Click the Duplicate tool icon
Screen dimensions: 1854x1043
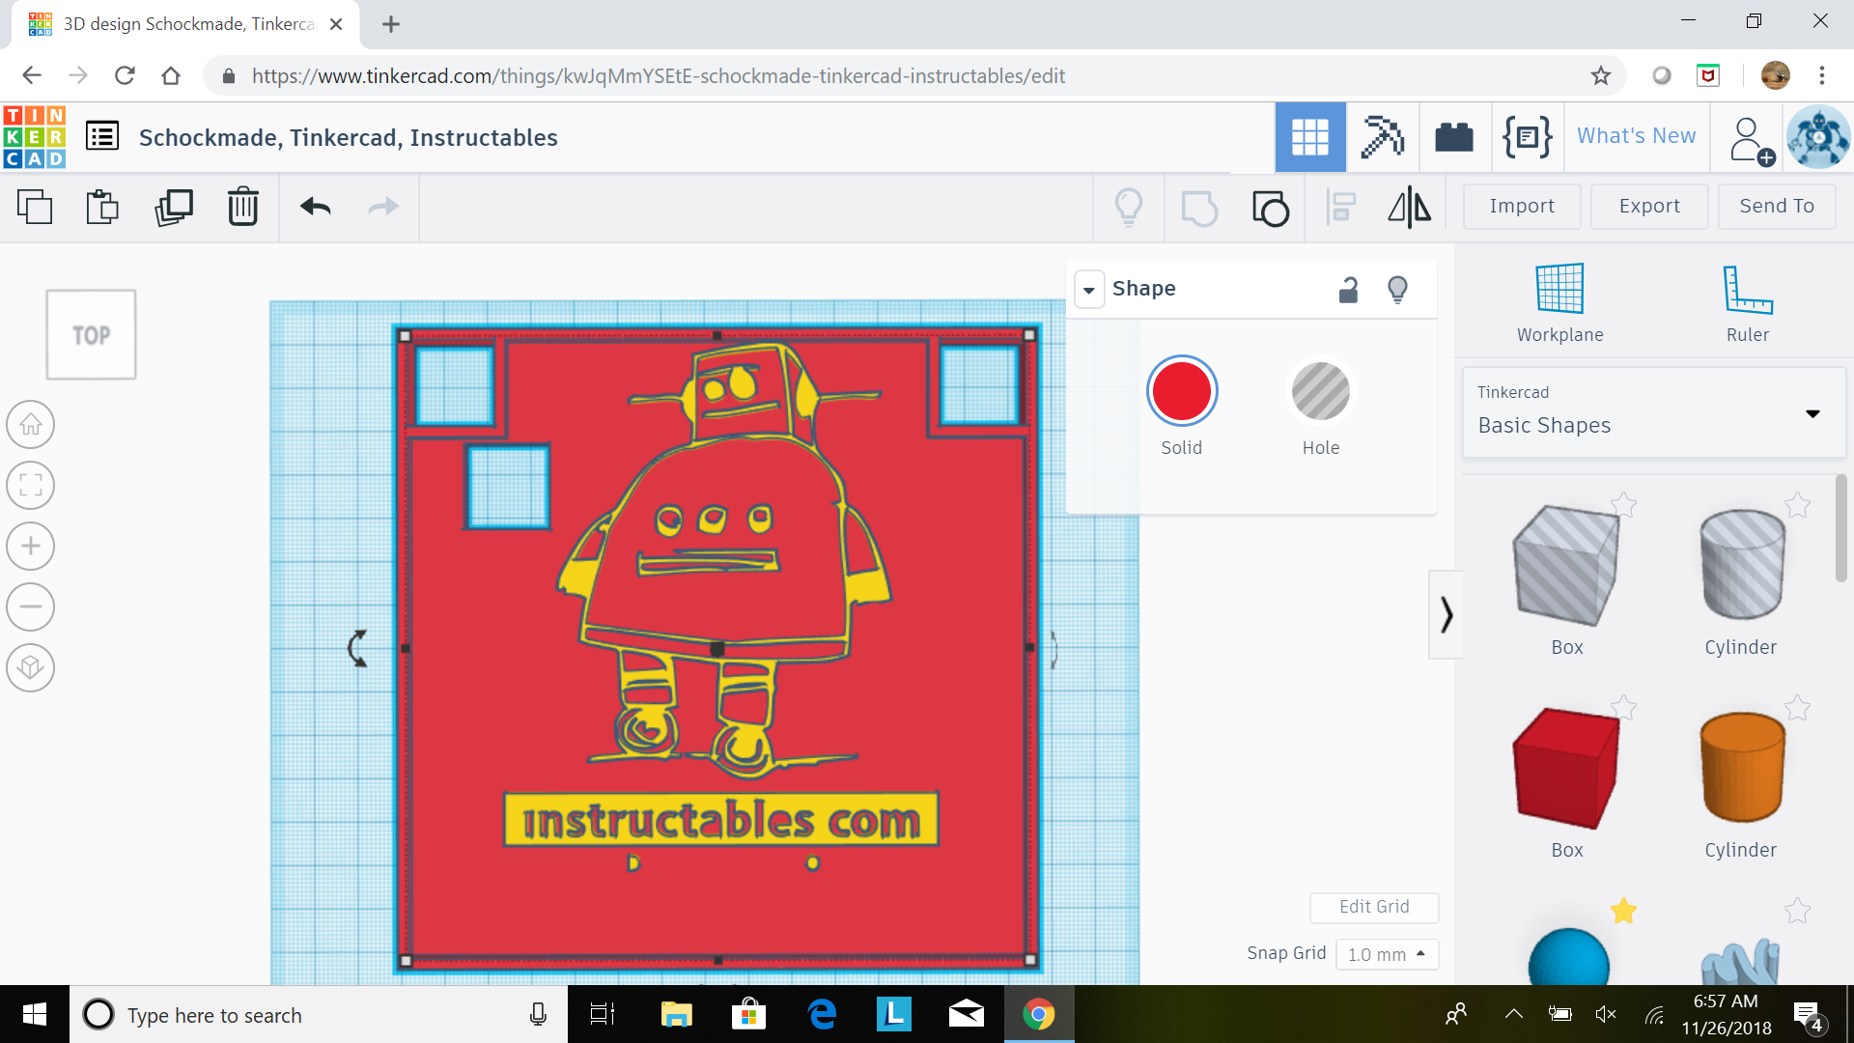(x=174, y=207)
